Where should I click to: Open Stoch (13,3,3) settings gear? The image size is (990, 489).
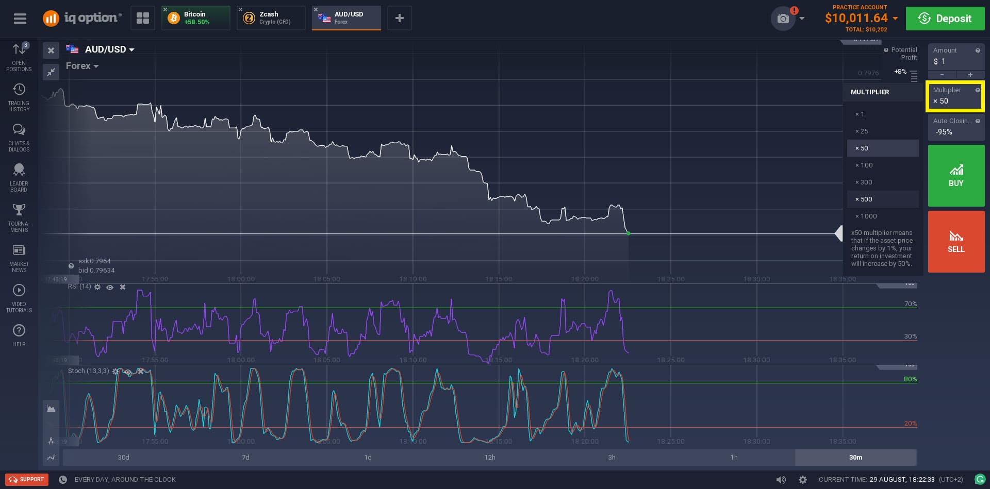(x=115, y=371)
